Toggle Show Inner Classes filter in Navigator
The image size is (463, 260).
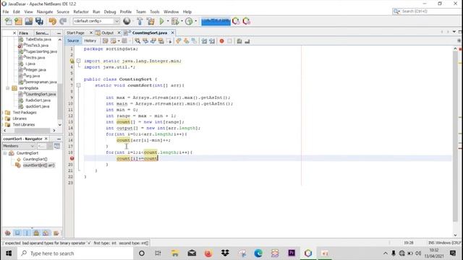point(46,233)
